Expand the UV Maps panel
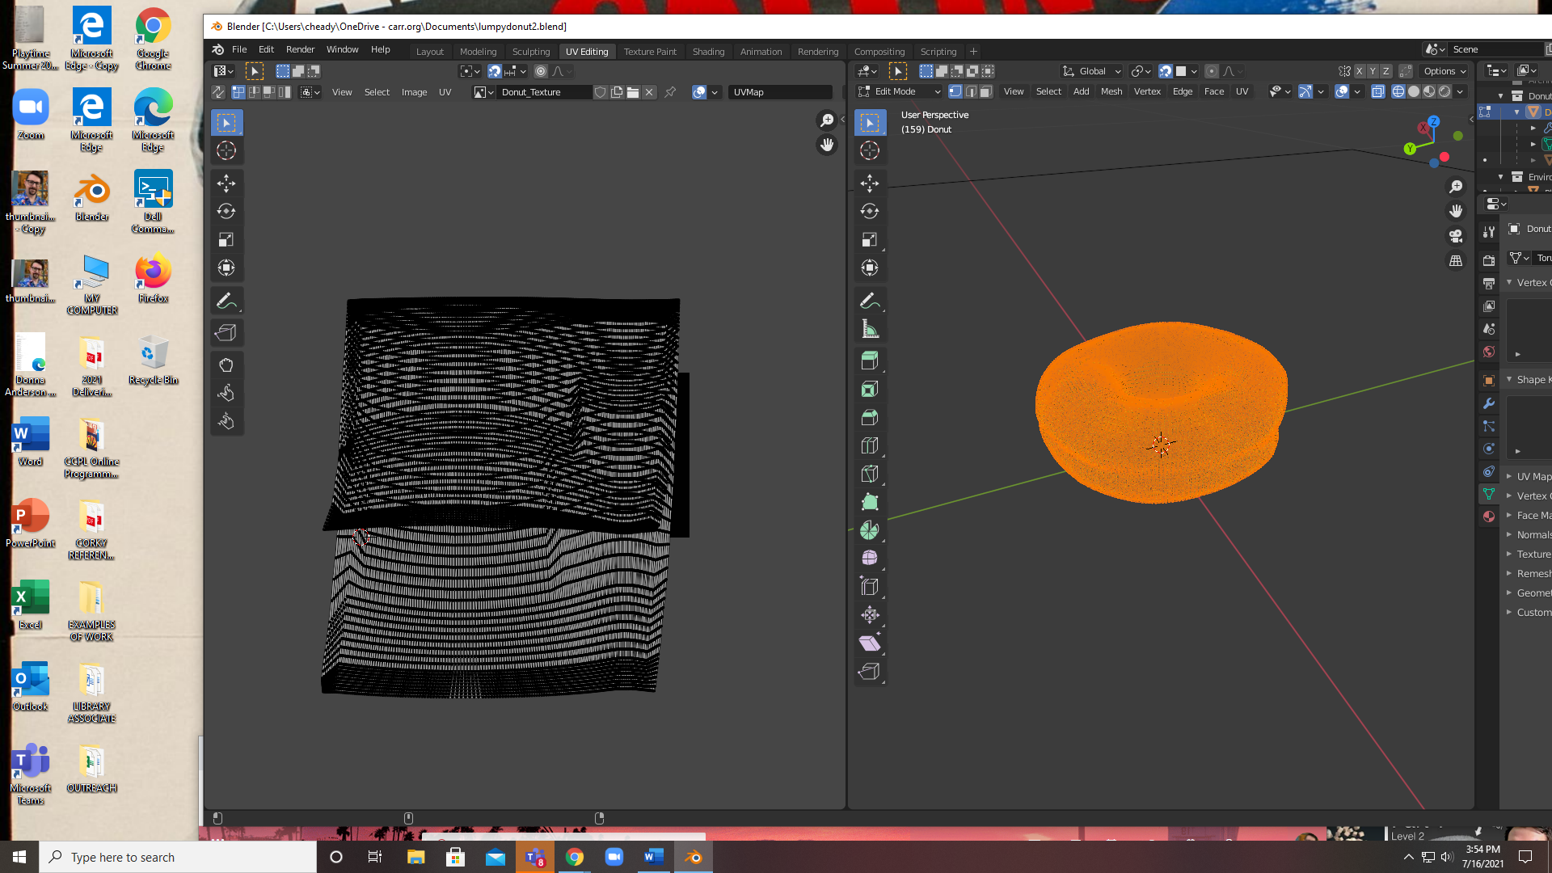The width and height of the screenshot is (1552, 873). pos(1529,477)
